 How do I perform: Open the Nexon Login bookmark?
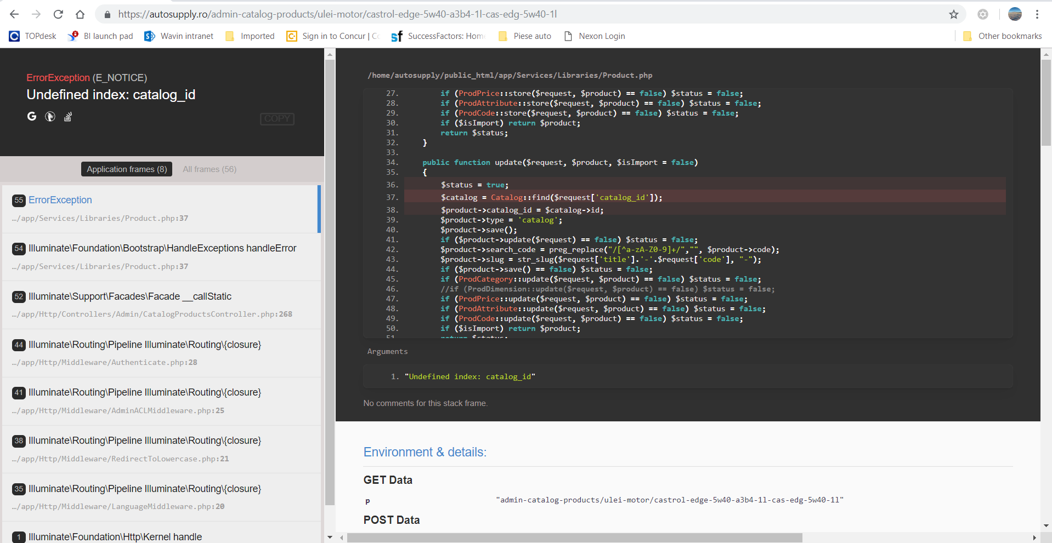(x=594, y=36)
